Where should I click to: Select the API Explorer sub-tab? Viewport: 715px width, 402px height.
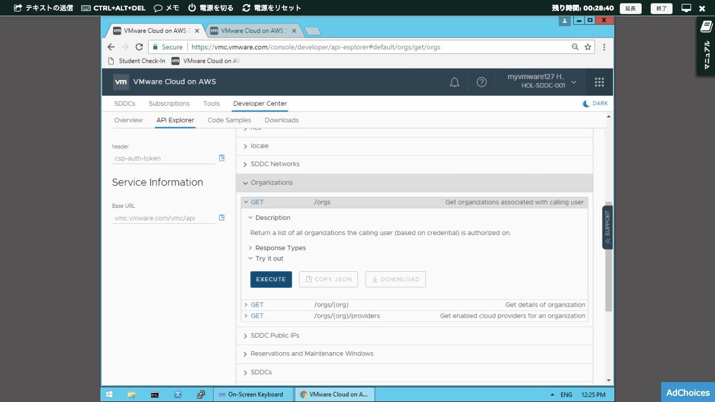[175, 120]
